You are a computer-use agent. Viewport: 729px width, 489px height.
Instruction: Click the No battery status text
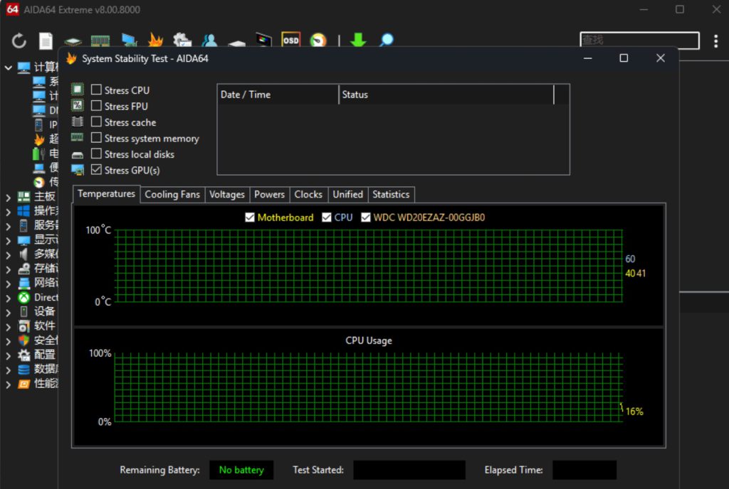241,470
